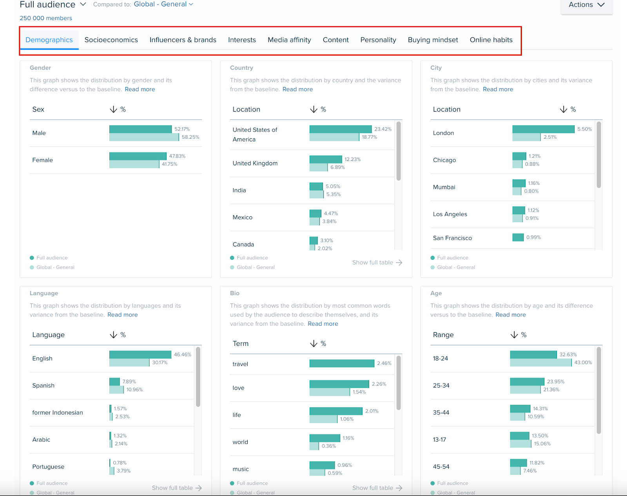The image size is (627, 496).
Task: Click sort arrow in City table header
Action: [x=564, y=109]
